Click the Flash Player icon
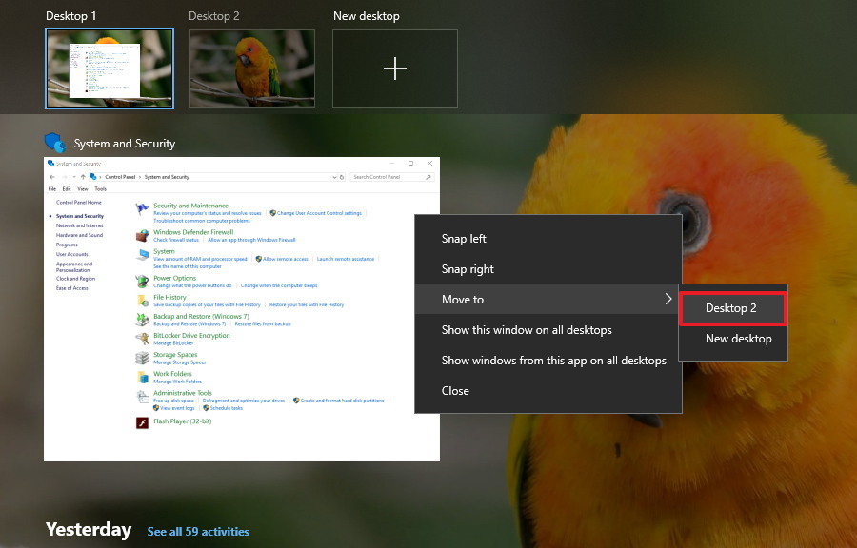857x548 pixels. (142, 423)
